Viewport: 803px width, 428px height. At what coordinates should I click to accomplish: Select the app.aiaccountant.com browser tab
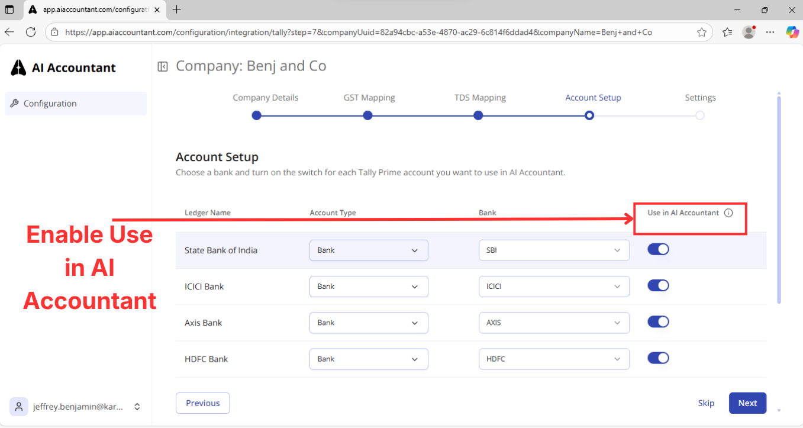[95, 9]
